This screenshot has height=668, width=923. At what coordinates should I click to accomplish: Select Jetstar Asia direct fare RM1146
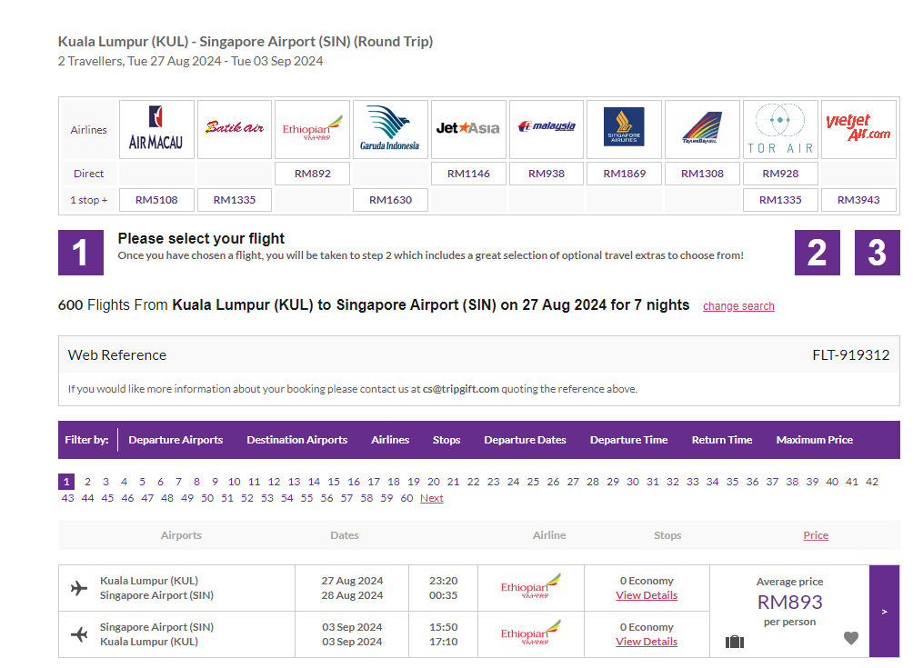pos(468,174)
